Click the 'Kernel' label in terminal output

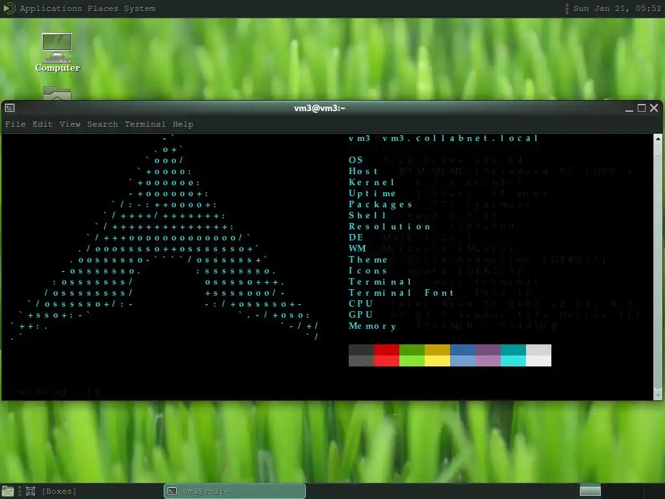click(x=371, y=182)
